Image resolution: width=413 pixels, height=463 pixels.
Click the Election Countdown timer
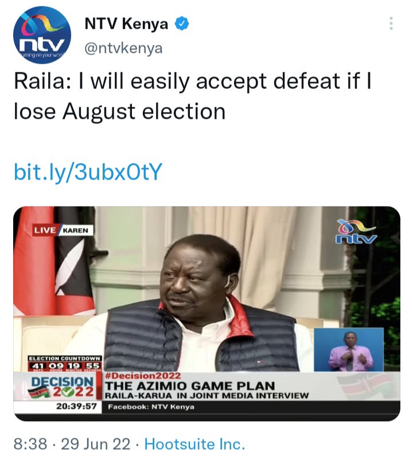pyautogui.click(x=65, y=364)
